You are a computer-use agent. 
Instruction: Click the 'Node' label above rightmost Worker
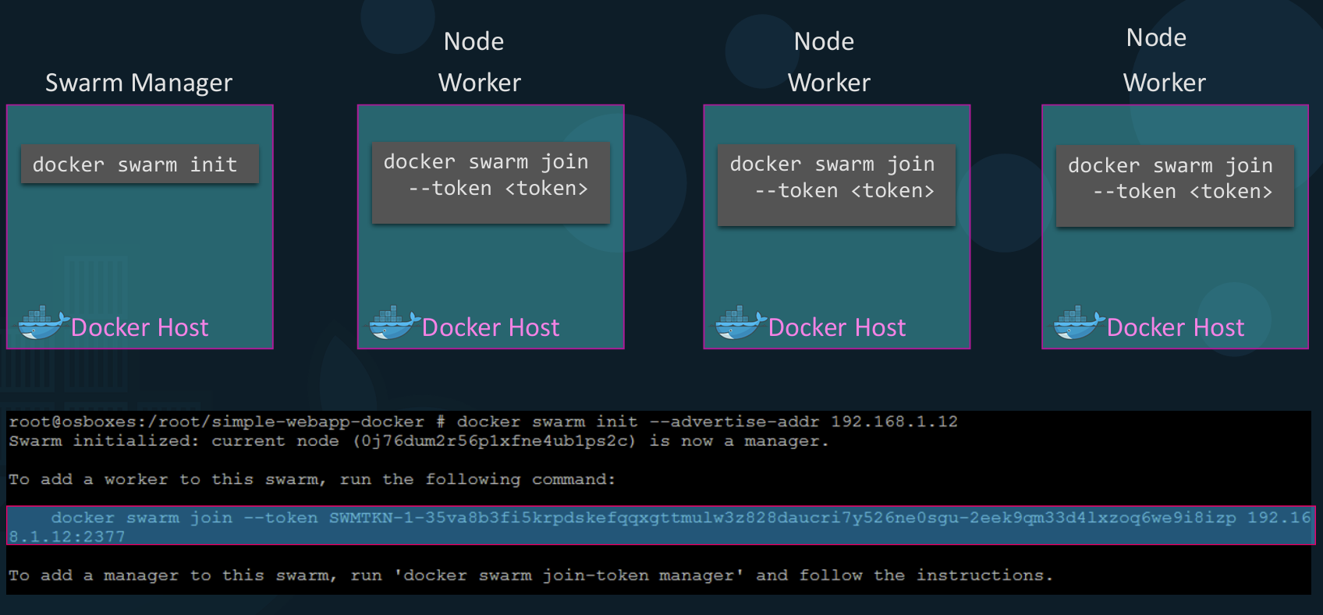[1156, 37]
